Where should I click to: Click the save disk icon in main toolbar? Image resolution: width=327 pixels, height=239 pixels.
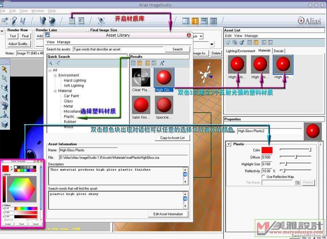tap(23, 21)
